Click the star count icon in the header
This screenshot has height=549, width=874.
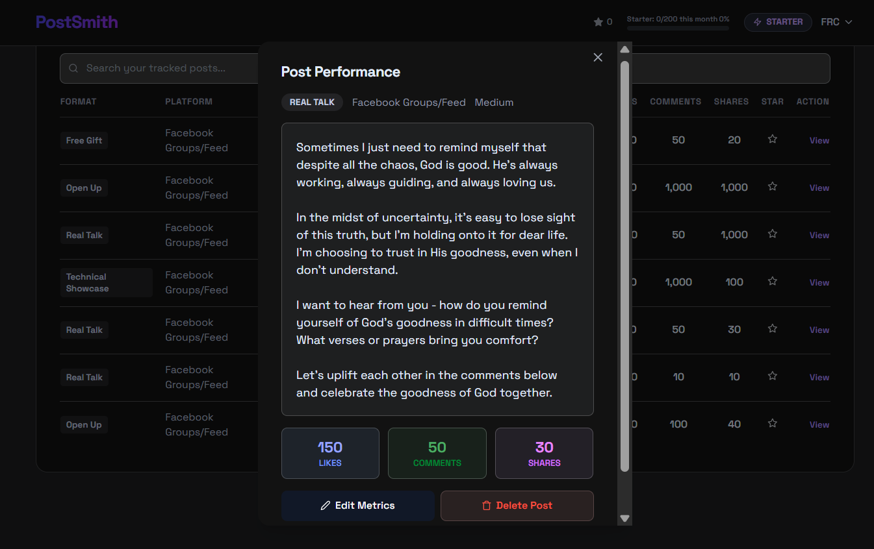598,22
